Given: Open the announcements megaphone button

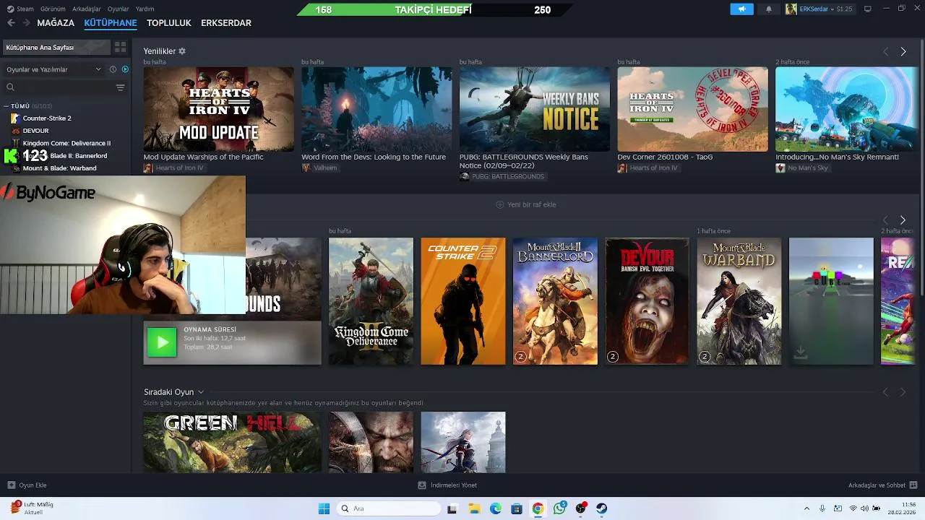Looking at the screenshot, I should click(x=741, y=9).
